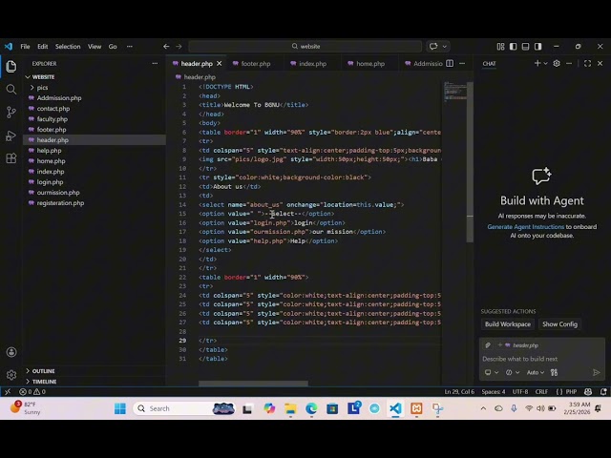
Task: Click the Show Config button
Action: [559, 324]
